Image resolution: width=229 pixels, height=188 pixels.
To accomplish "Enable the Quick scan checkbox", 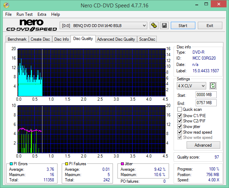I will point(180,109).
